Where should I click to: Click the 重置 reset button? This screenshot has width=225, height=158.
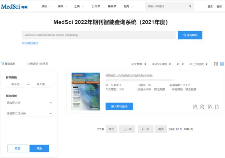point(17,148)
